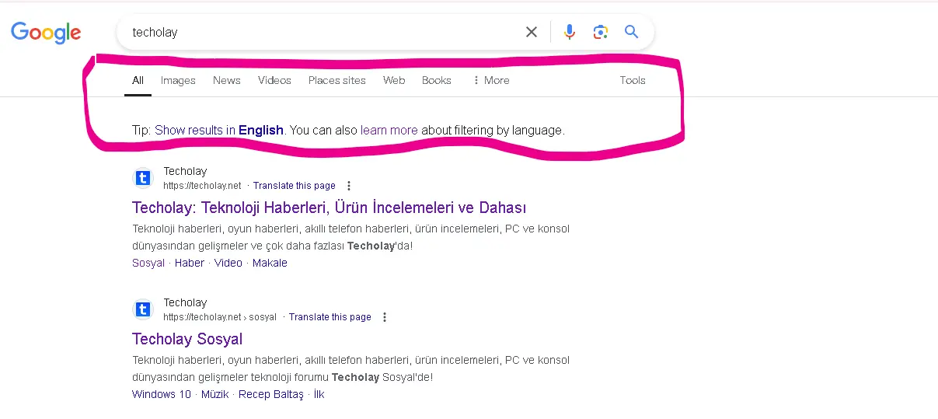Clear the search box with the X icon
This screenshot has width=938, height=419.
532,32
